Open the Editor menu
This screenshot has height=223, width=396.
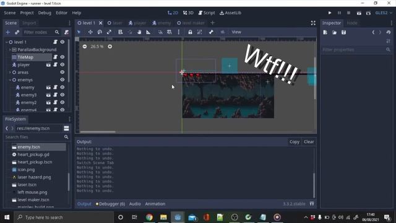[62, 12]
